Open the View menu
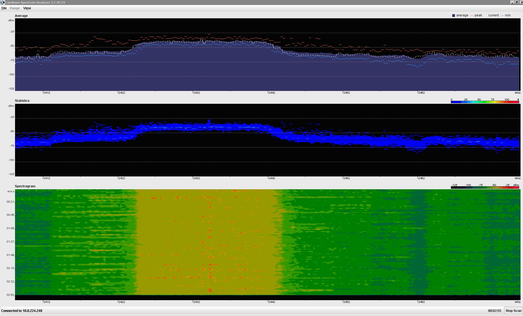Screen dimensions: 523x316 pyautogui.click(x=27, y=8)
